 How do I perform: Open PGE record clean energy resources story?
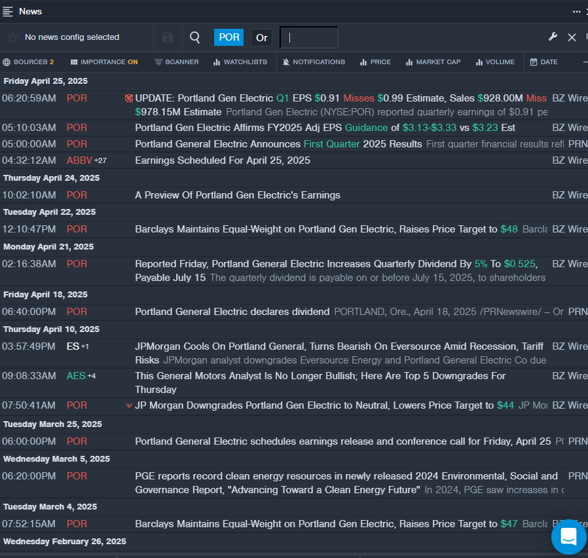tap(346, 483)
